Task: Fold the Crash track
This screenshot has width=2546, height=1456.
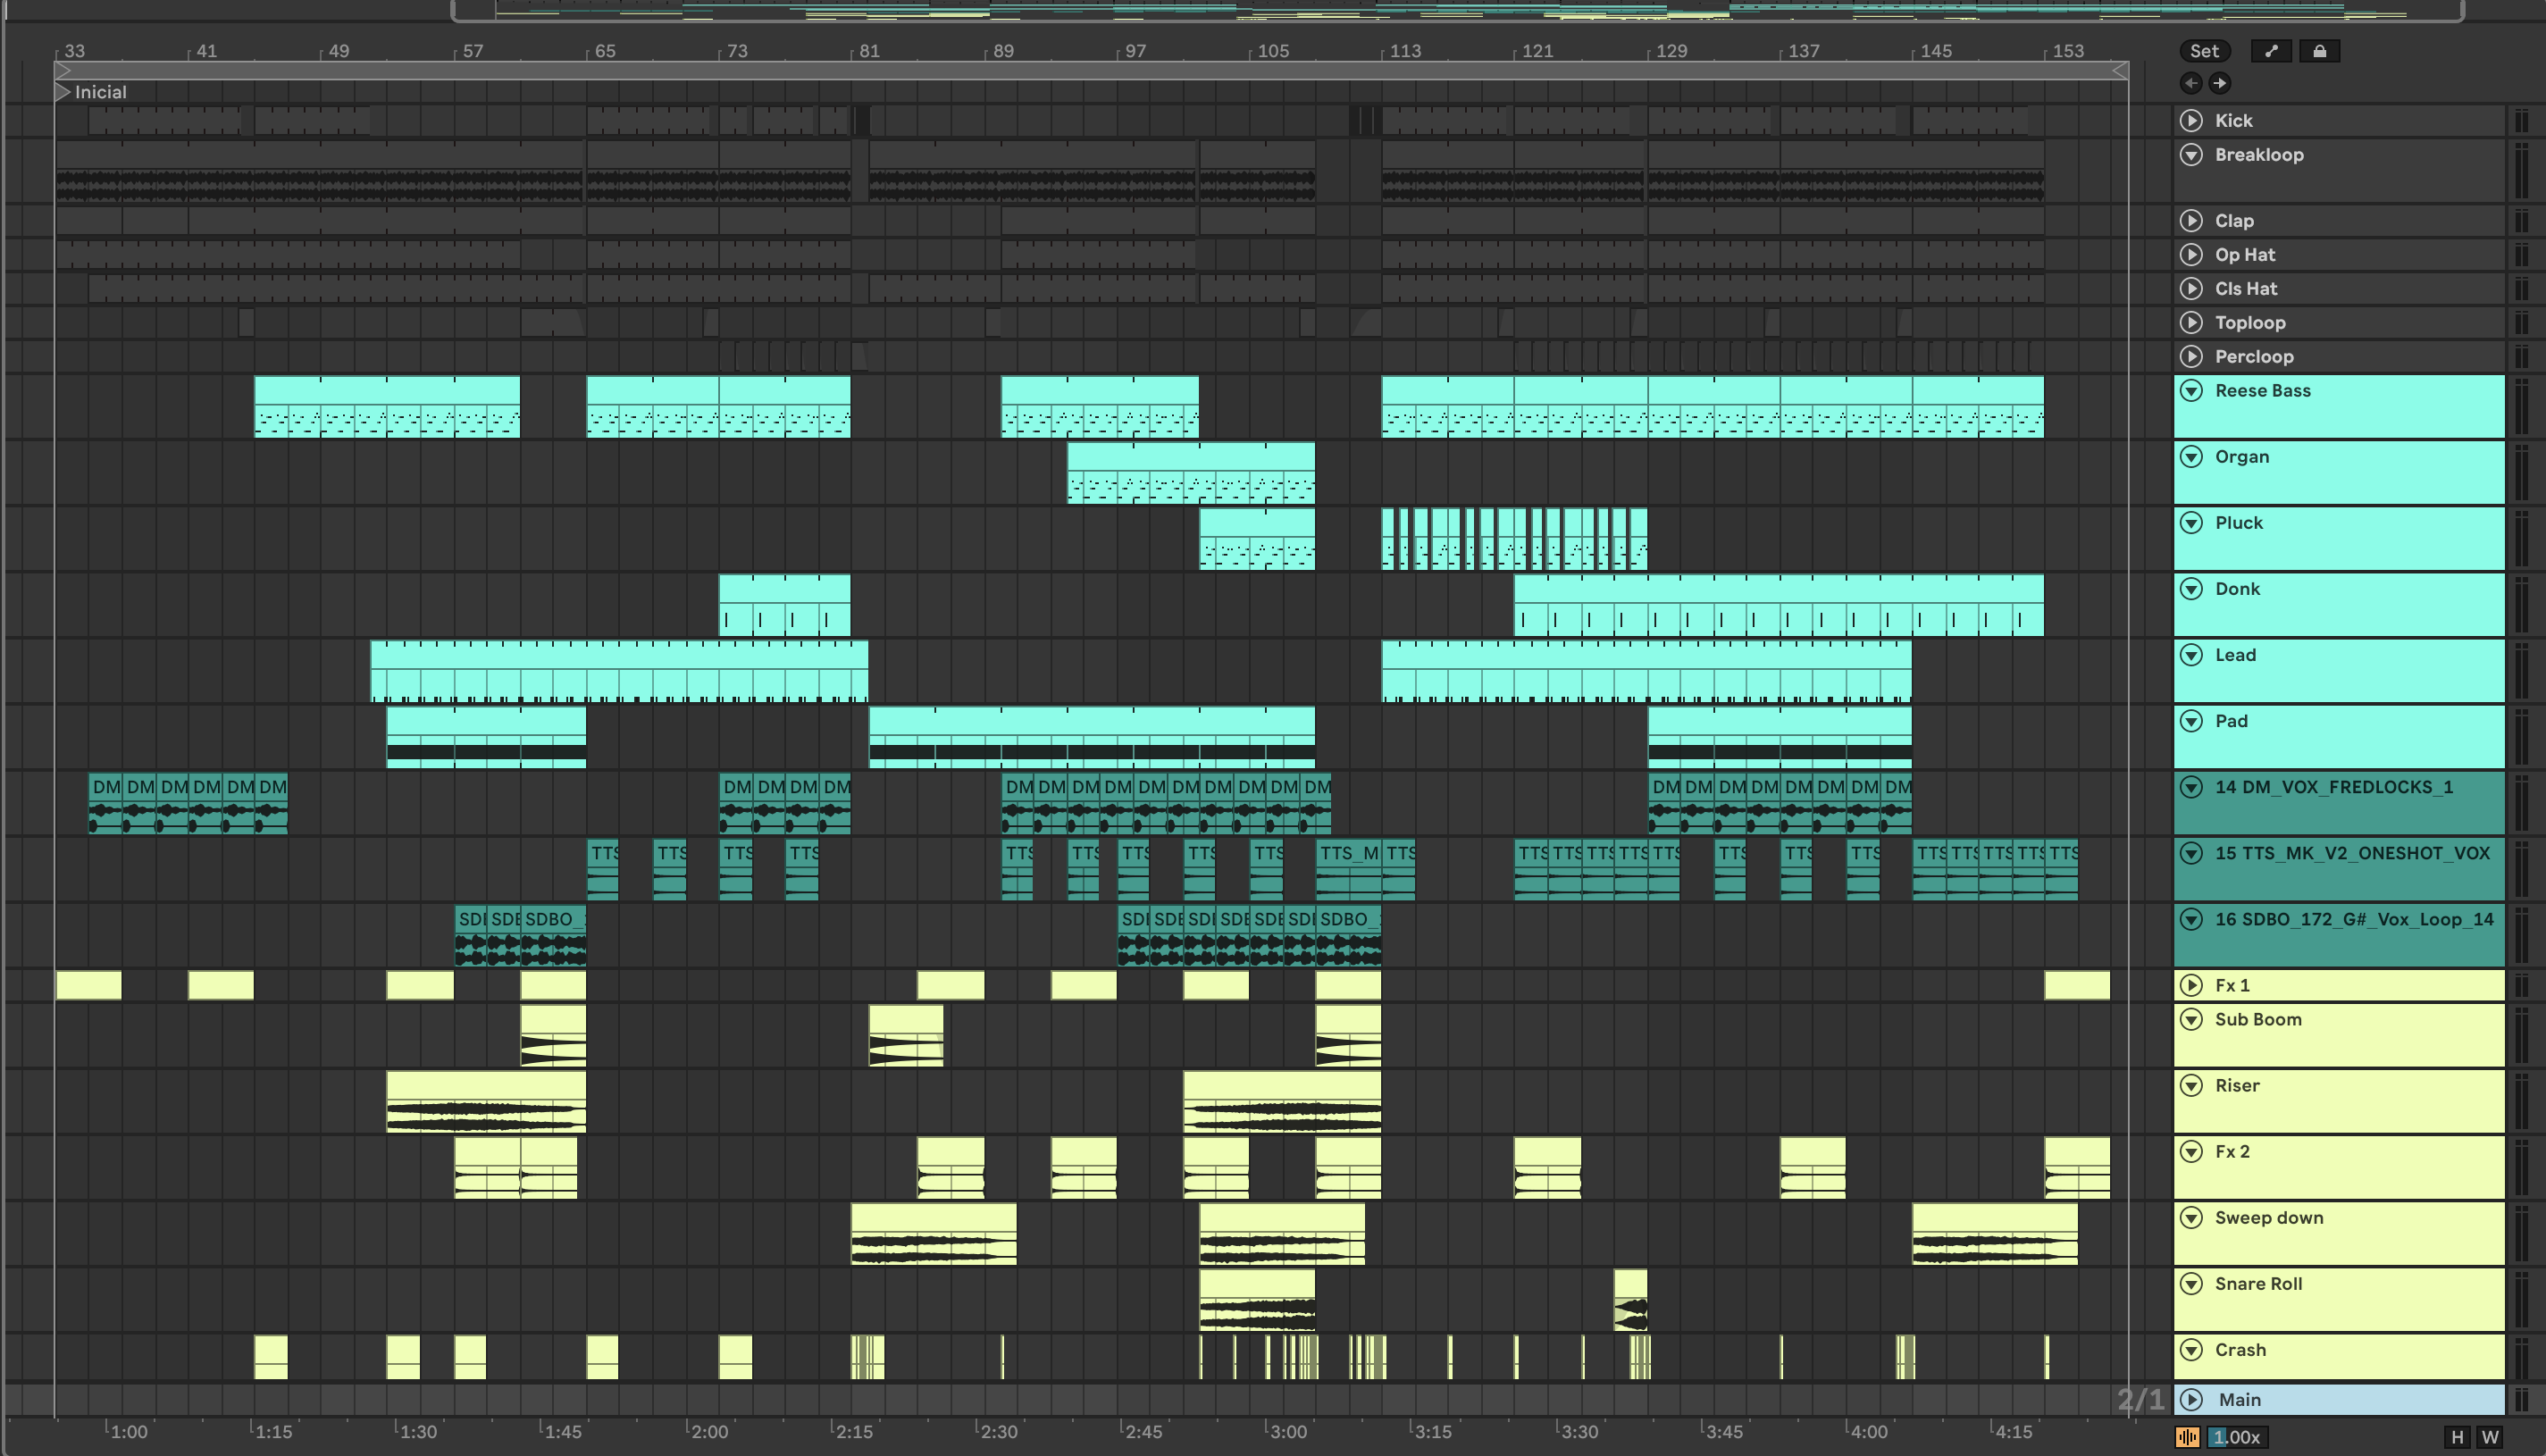Action: [2191, 1349]
